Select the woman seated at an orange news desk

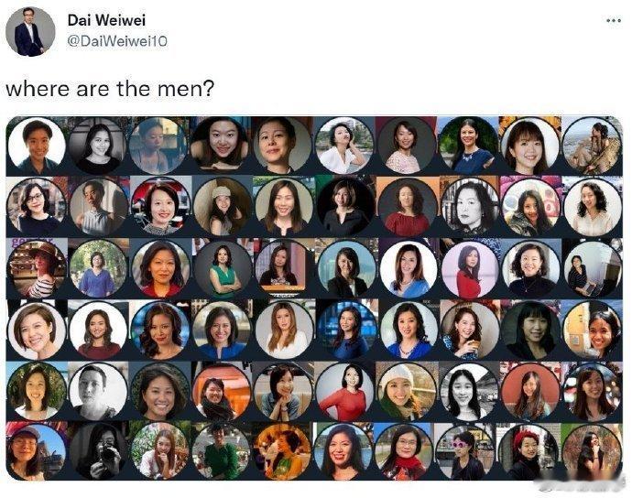tap(284, 269)
